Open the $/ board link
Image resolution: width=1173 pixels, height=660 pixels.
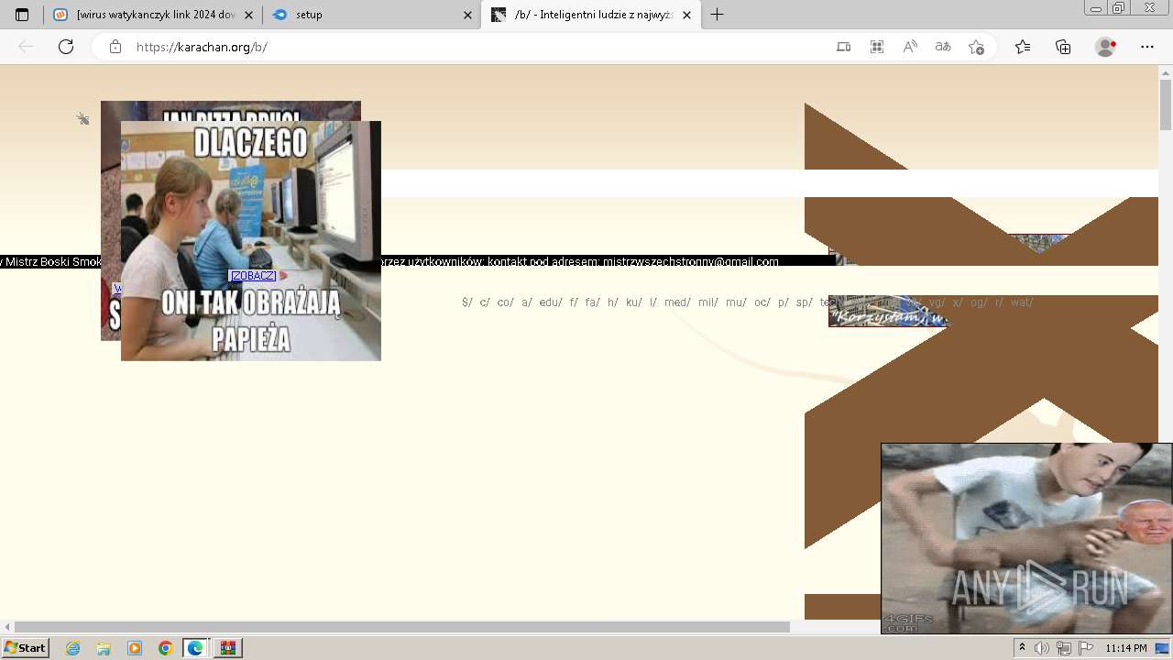tap(466, 302)
